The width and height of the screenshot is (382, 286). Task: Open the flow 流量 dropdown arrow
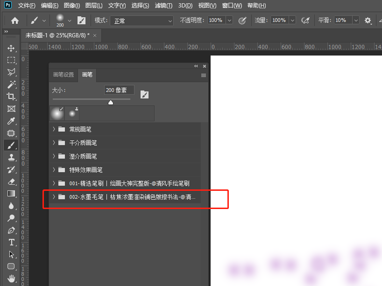click(x=293, y=21)
